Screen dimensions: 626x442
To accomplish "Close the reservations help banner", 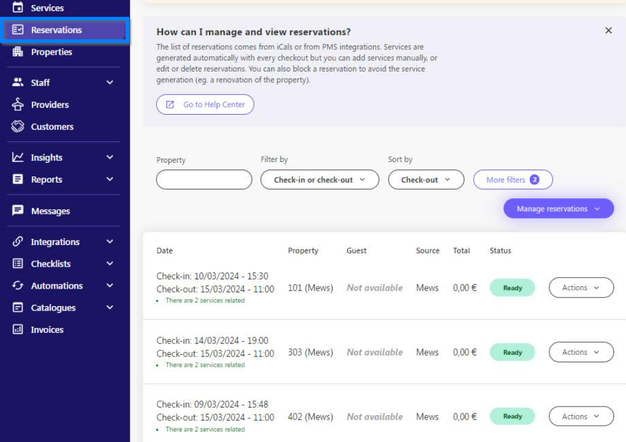I will [609, 31].
